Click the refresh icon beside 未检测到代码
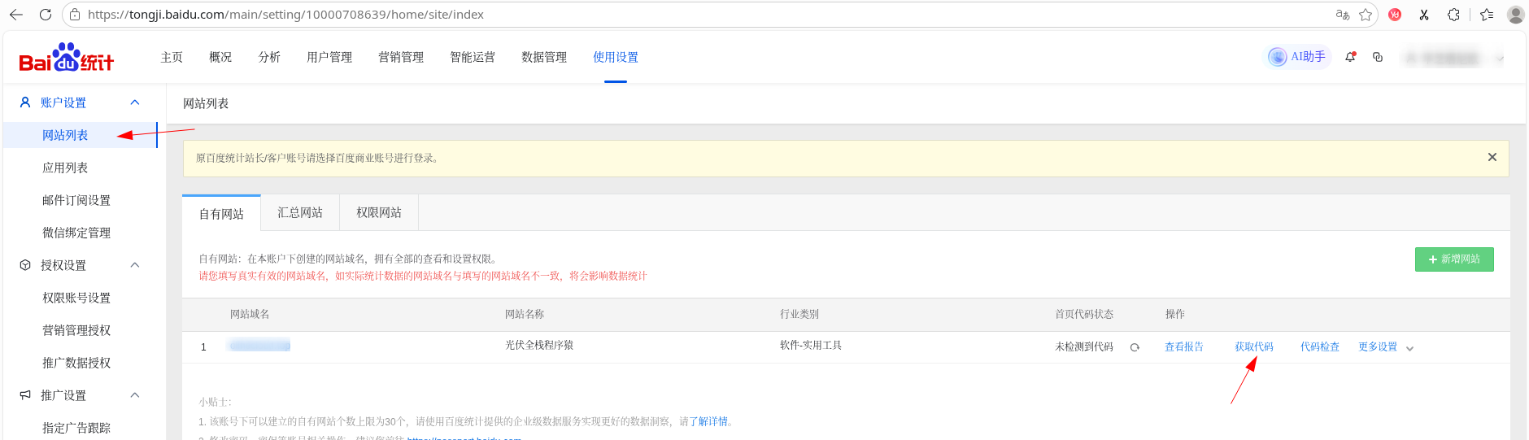The height and width of the screenshot is (440, 1529). [x=1135, y=347]
